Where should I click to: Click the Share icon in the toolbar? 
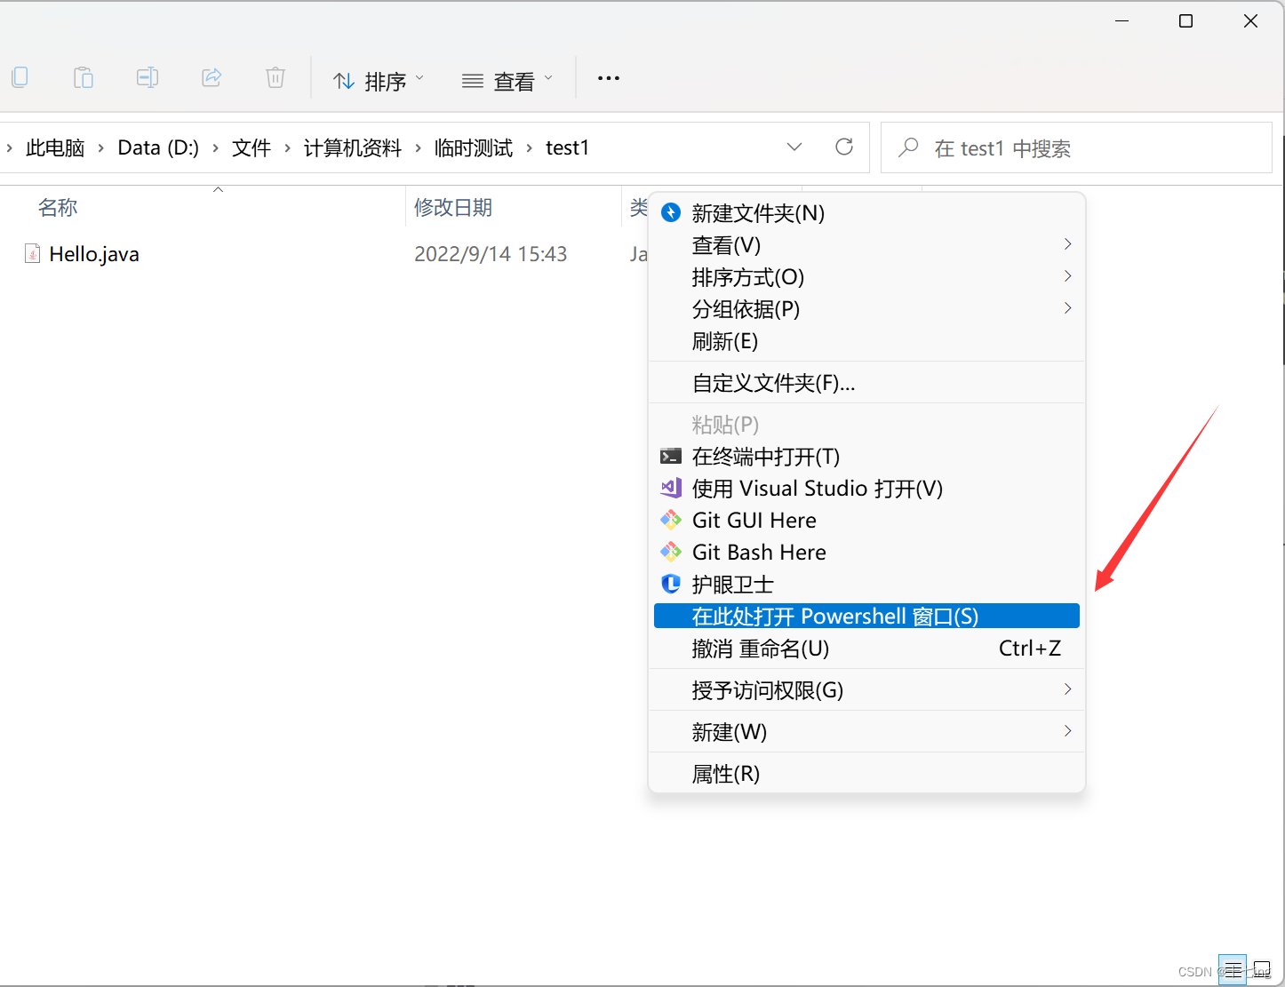(x=212, y=77)
